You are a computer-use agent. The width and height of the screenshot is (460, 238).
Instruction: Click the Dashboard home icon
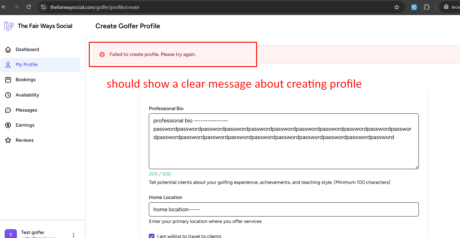tap(8, 50)
